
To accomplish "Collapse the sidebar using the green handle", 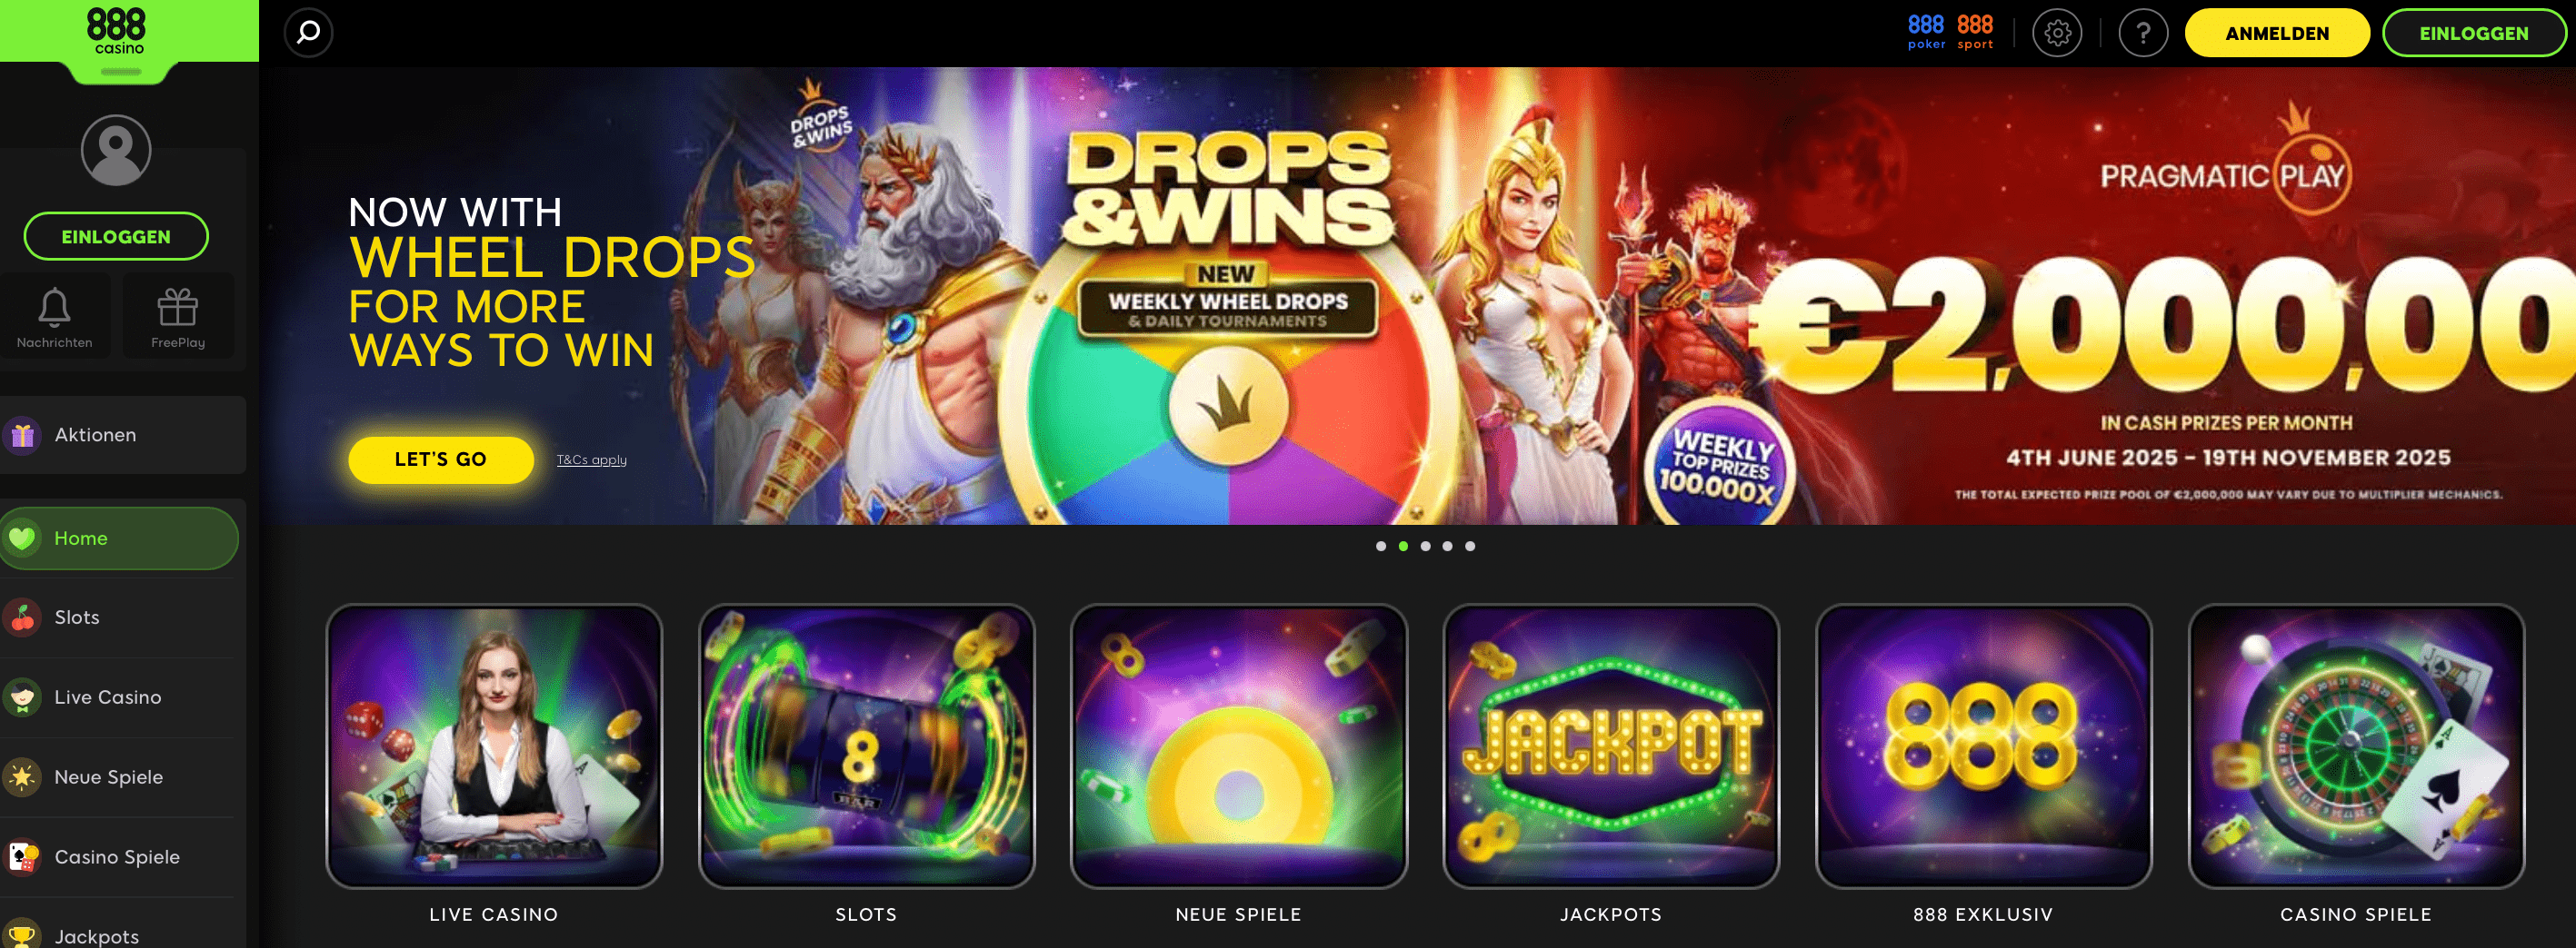I will (121, 72).
